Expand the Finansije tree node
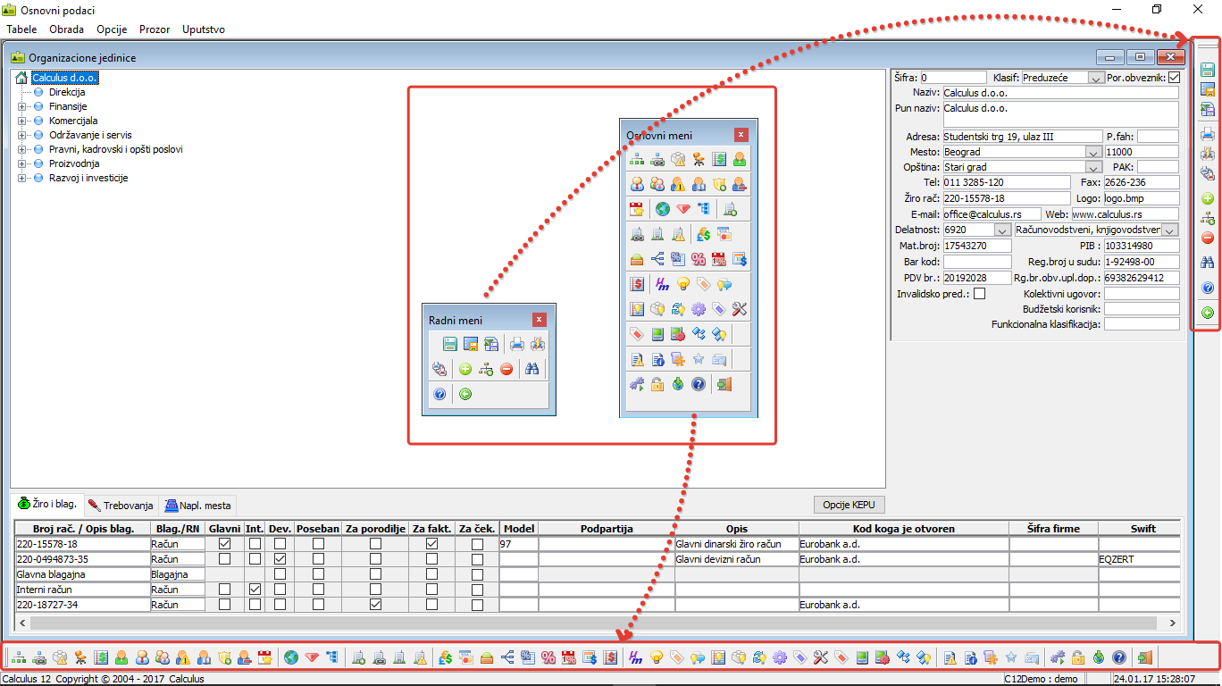 point(22,106)
